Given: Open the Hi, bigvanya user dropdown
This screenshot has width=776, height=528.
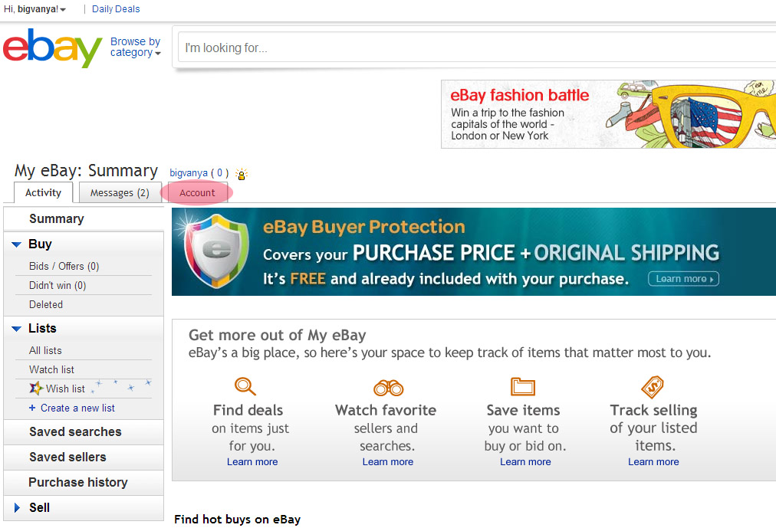Looking at the screenshot, I should 35,9.
